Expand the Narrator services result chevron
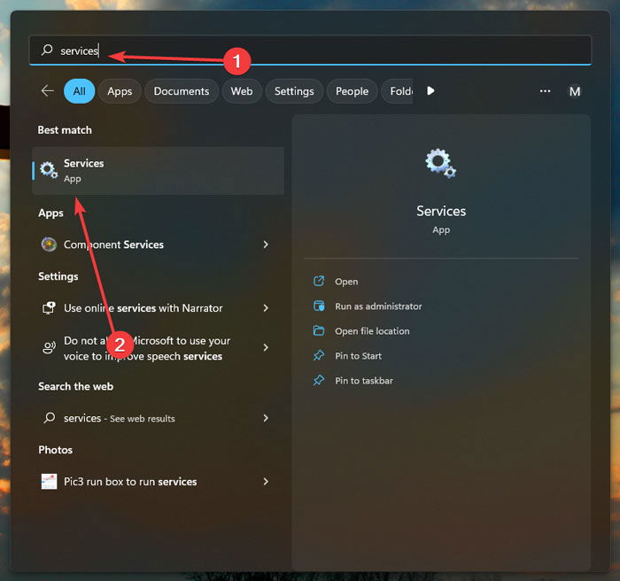The image size is (620, 581). 266,307
